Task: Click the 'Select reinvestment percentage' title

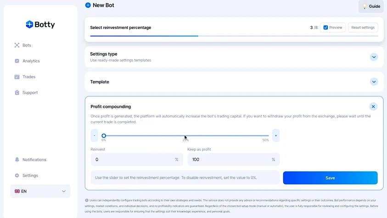Action: [x=120, y=28]
